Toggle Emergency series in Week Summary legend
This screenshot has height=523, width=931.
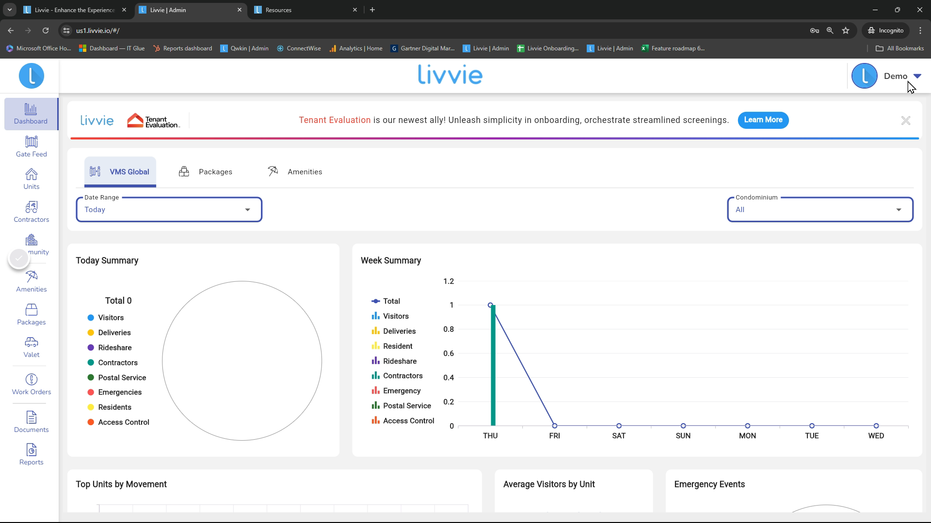(x=396, y=391)
